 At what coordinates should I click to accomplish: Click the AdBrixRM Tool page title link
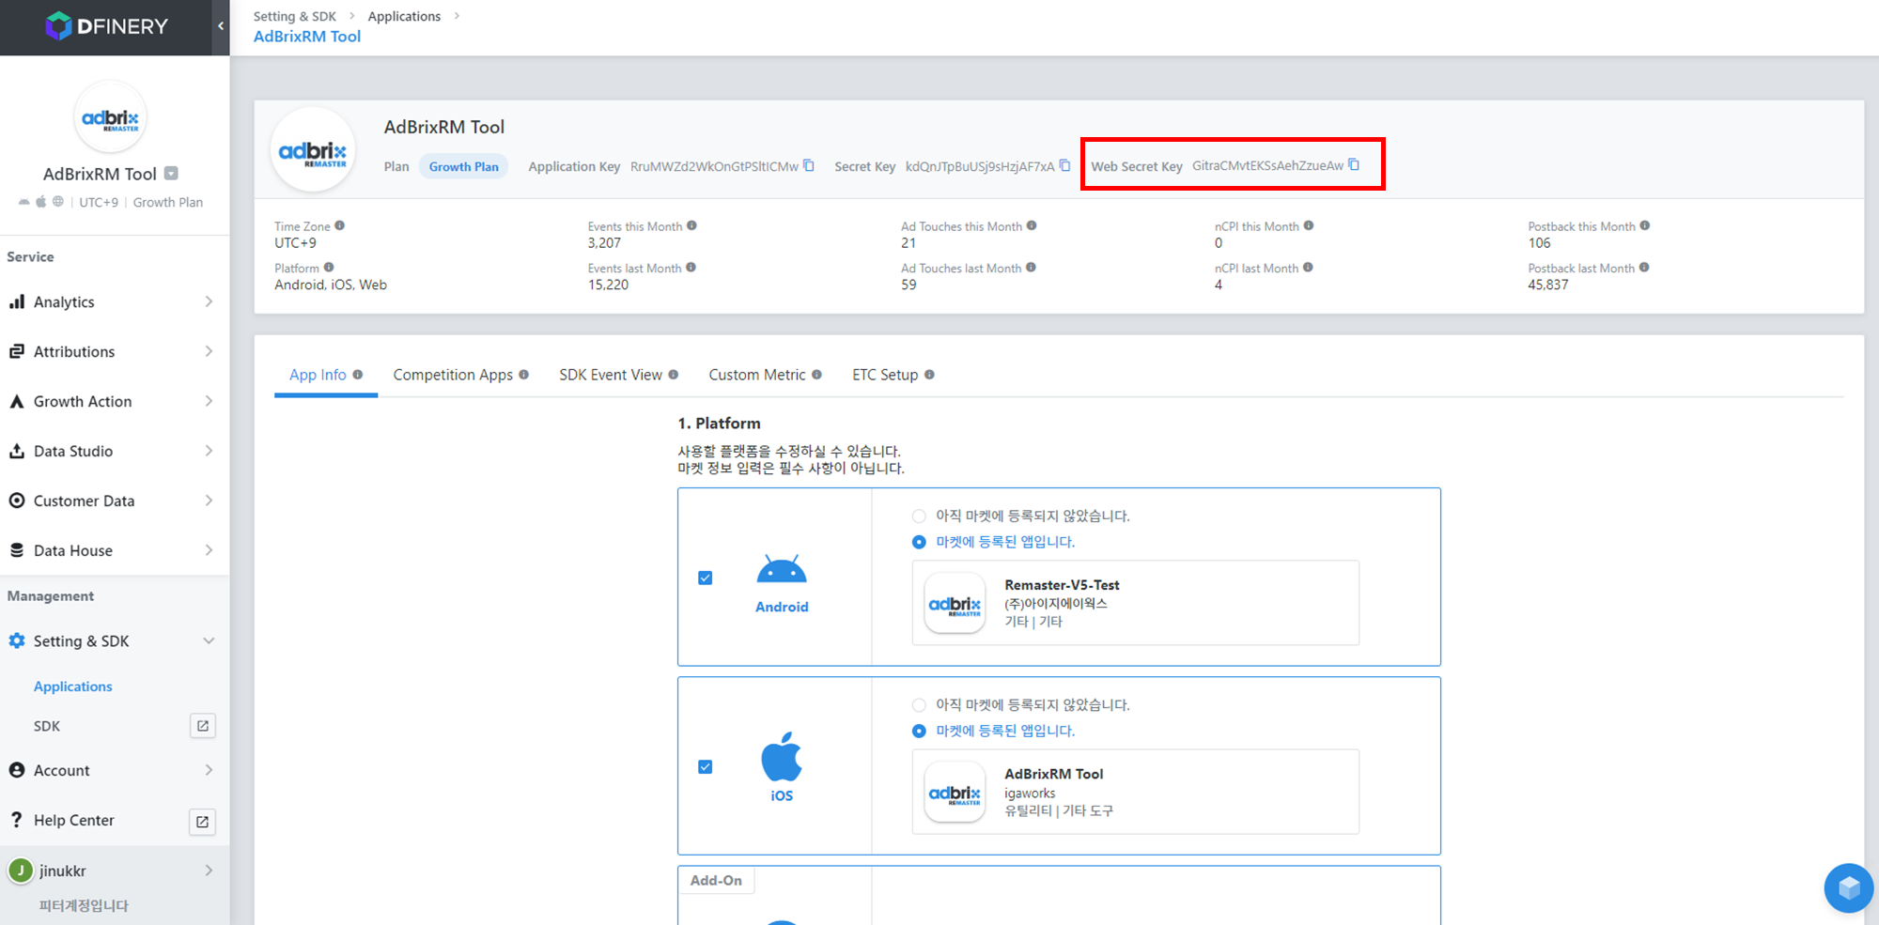(307, 36)
